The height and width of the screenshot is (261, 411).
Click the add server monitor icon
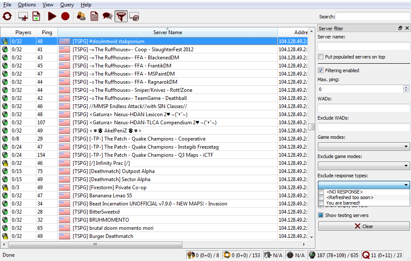tap(23, 17)
